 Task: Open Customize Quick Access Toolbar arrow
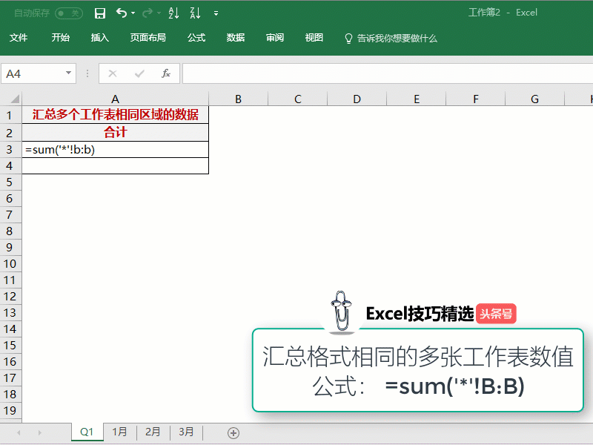[x=216, y=13]
